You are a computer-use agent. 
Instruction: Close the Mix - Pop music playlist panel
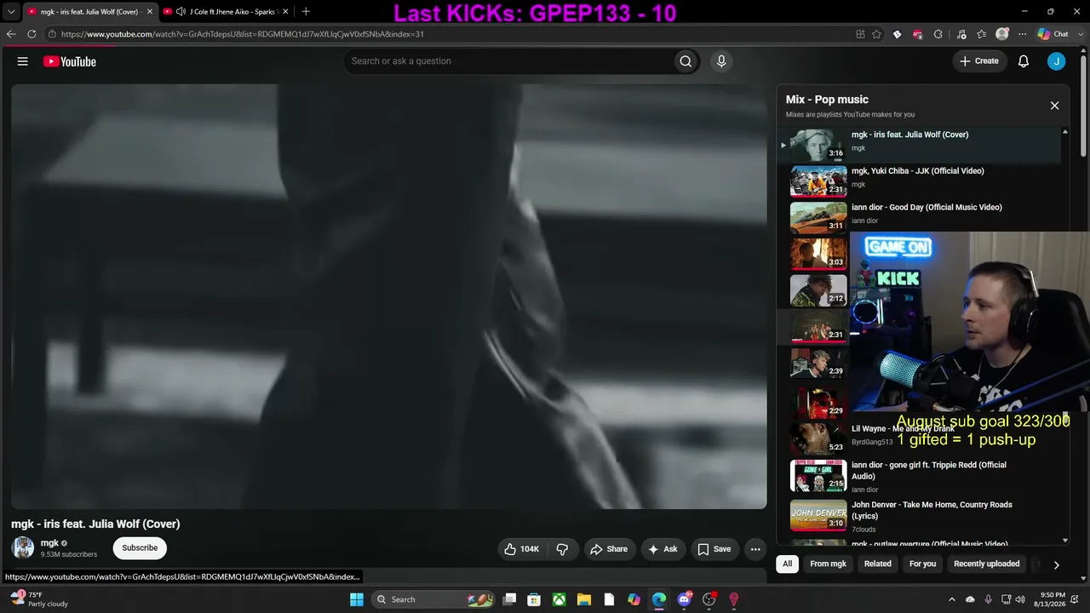1054,106
